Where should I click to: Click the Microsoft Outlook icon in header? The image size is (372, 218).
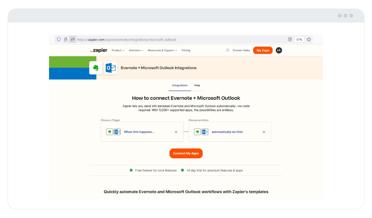tap(111, 68)
